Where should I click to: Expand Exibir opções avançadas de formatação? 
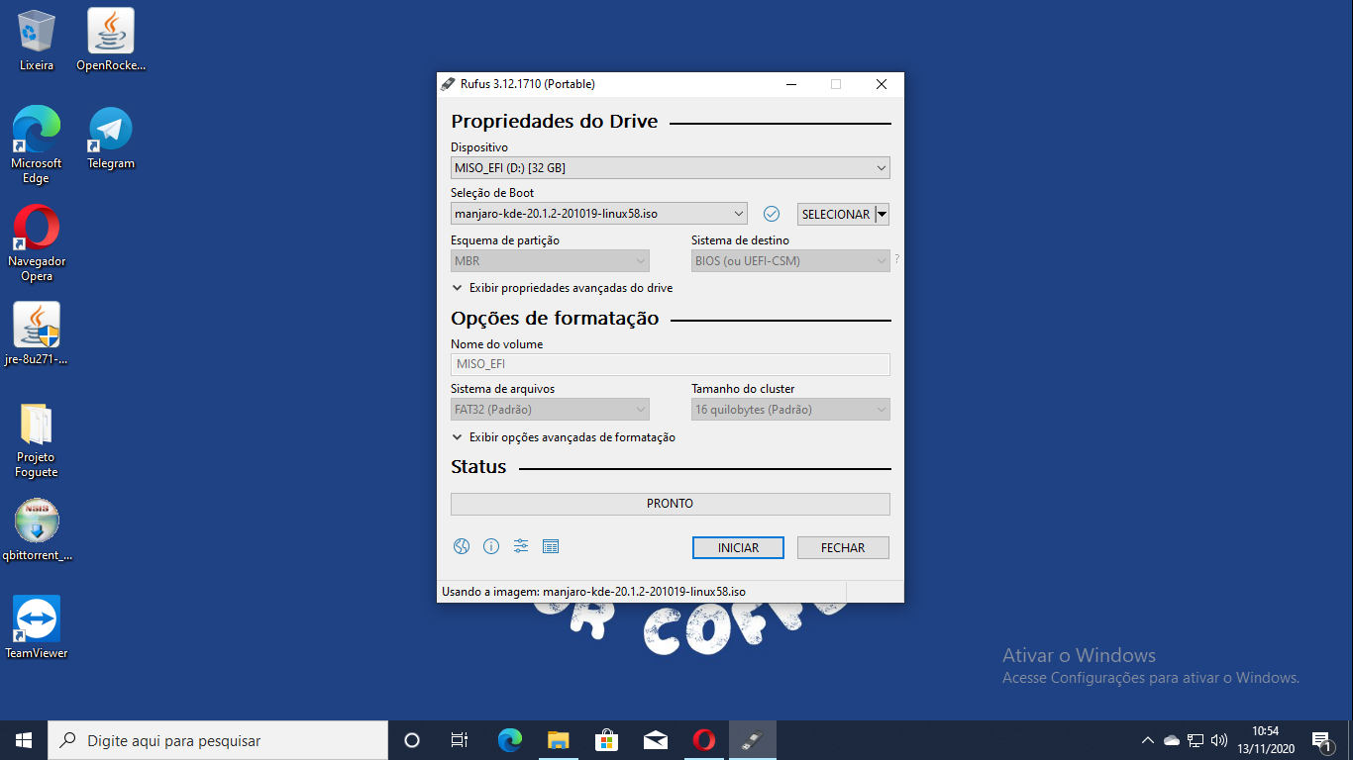(564, 437)
